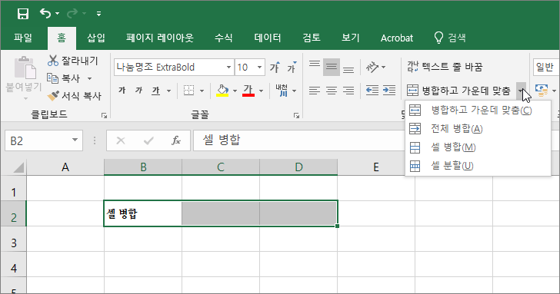The width and height of the screenshot is (560, 294).
Task: Open the Acrobat tab
Action: tap(396, 38)
